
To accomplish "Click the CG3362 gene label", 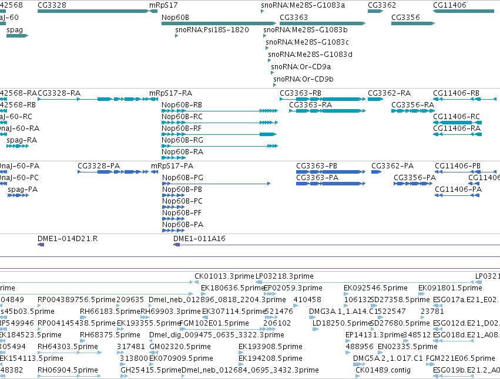I will click(x=382, y=5).
